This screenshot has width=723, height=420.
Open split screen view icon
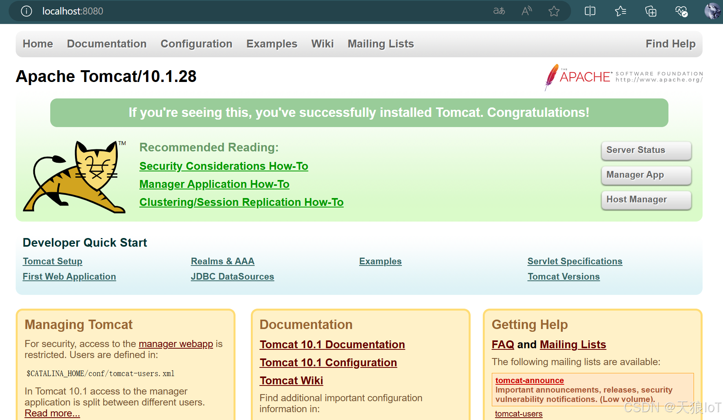(590, 11)
